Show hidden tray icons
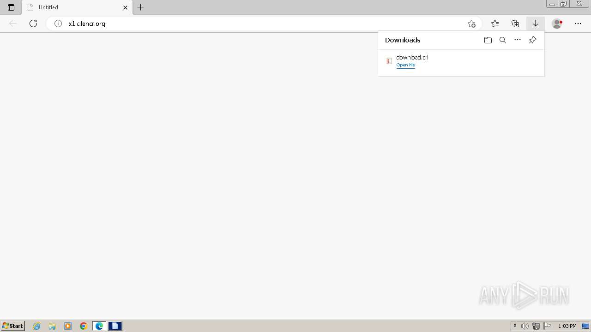 click(515, 326)
